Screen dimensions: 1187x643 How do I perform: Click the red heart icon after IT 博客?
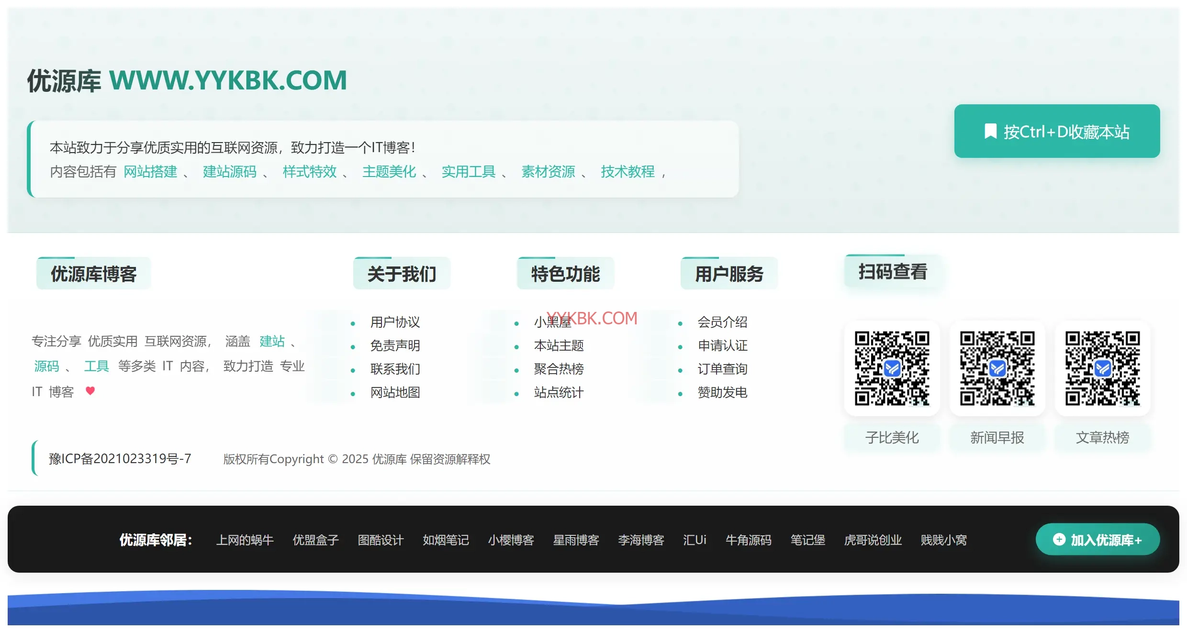(90, 391)
